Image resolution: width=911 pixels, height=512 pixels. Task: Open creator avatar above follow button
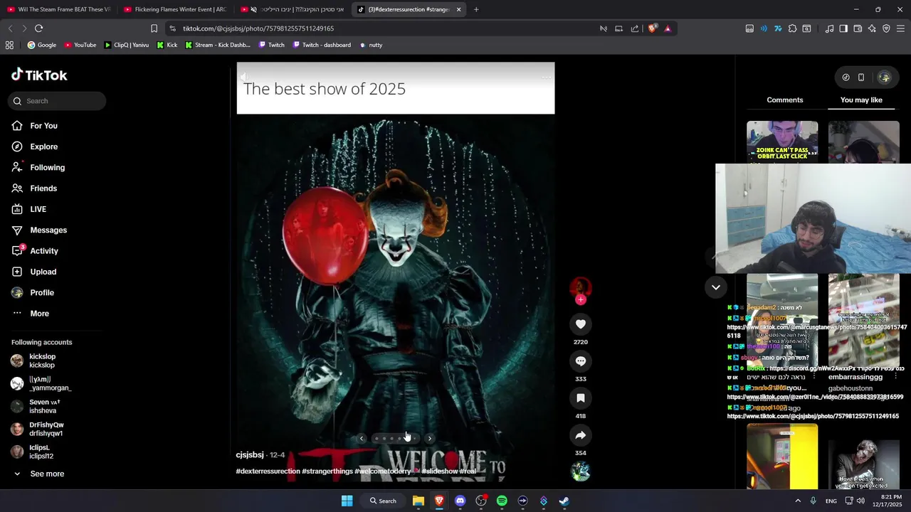(581, 287)
